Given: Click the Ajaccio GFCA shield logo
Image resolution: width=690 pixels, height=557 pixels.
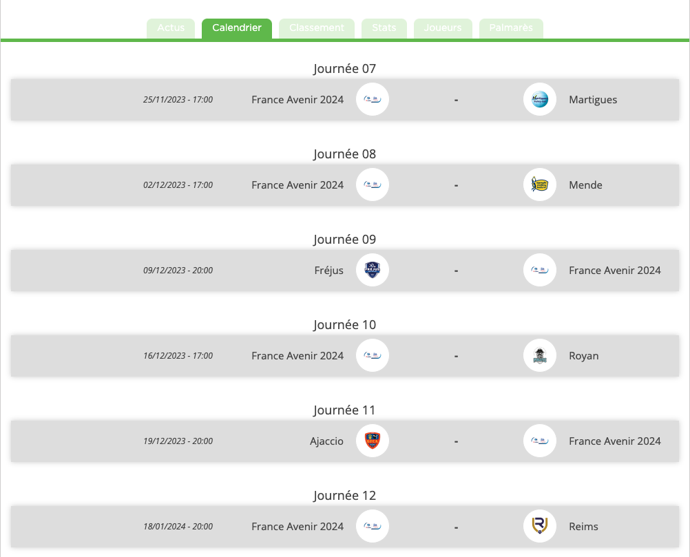Looking at the screenshot, I should tap(373, 441).
